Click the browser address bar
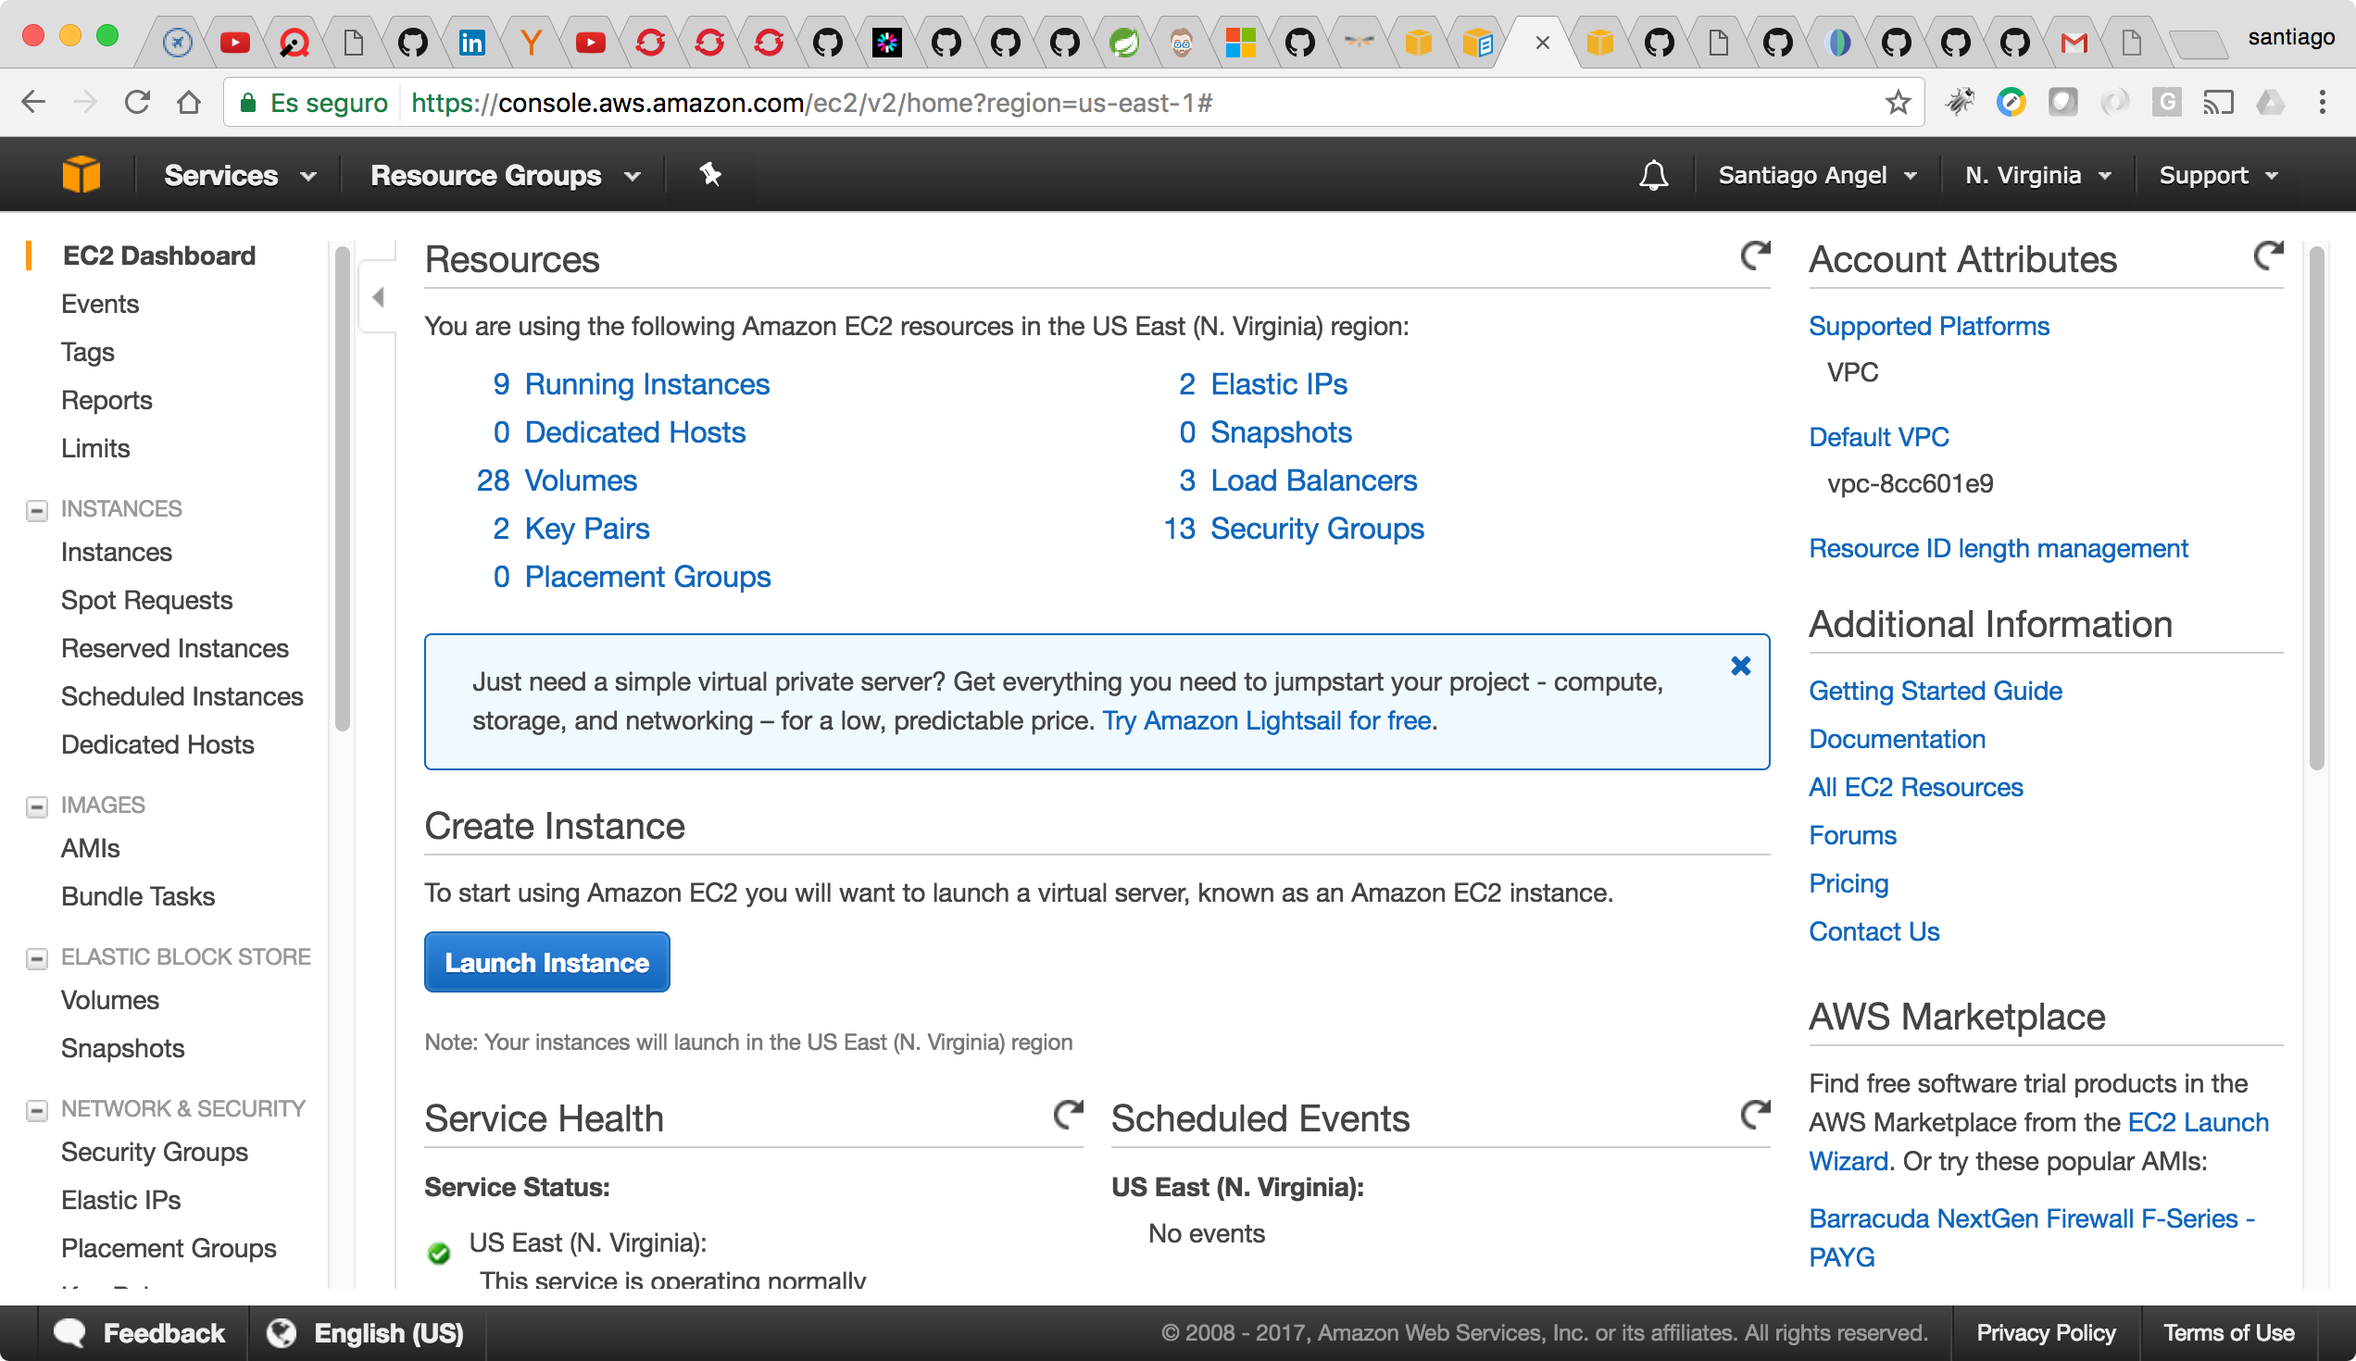The height and width of the screenshot is (1361, 2356). click(x=1073, y=102)
